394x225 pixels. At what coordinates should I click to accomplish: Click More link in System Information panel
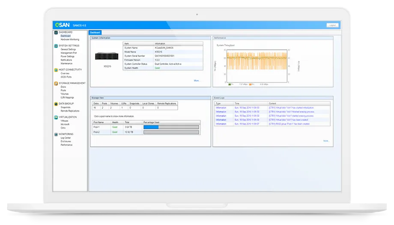(x=197, y=80)
